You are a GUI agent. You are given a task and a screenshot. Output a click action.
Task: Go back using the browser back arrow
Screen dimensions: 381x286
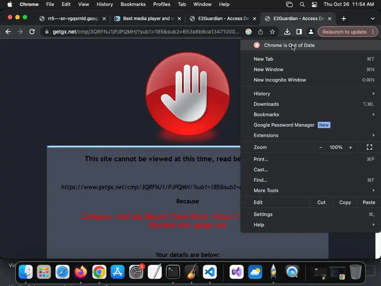point(8,32)
